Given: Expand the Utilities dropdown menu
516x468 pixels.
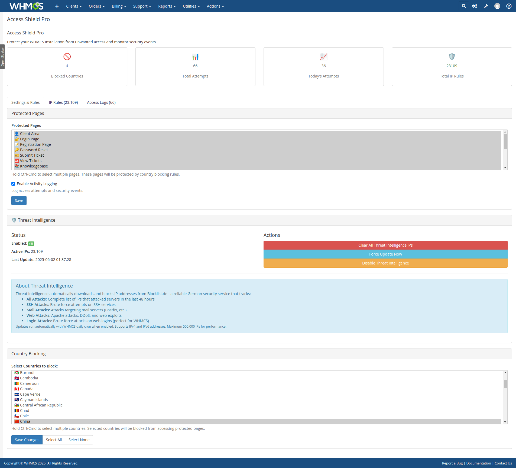Looking at the screenshot, I should click(191, 6).
